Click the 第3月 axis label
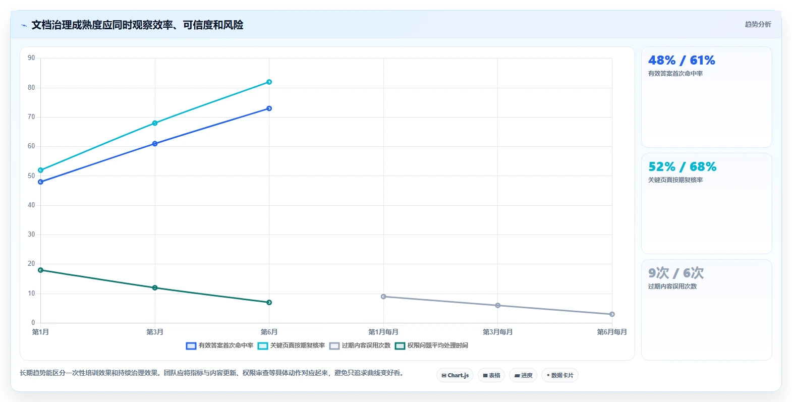 (155, 332)
